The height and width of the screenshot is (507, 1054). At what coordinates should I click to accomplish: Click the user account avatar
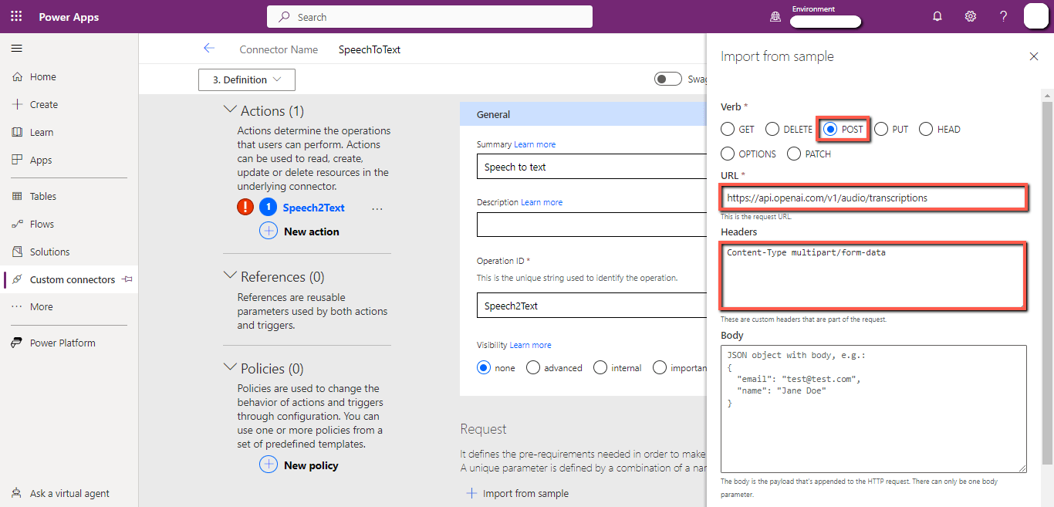1035,16
